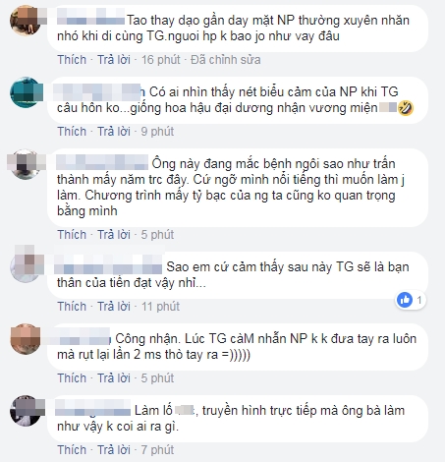
Task: Open avatar of the 'Công nhận' commenter
Action: (26, 339)
